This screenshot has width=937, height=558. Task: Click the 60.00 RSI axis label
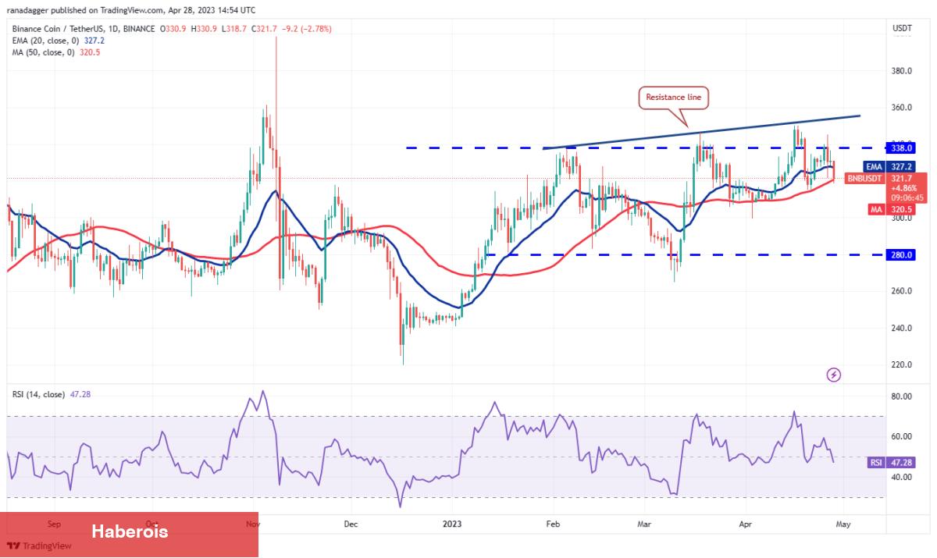pyautogui.click(x=903, y=436)
